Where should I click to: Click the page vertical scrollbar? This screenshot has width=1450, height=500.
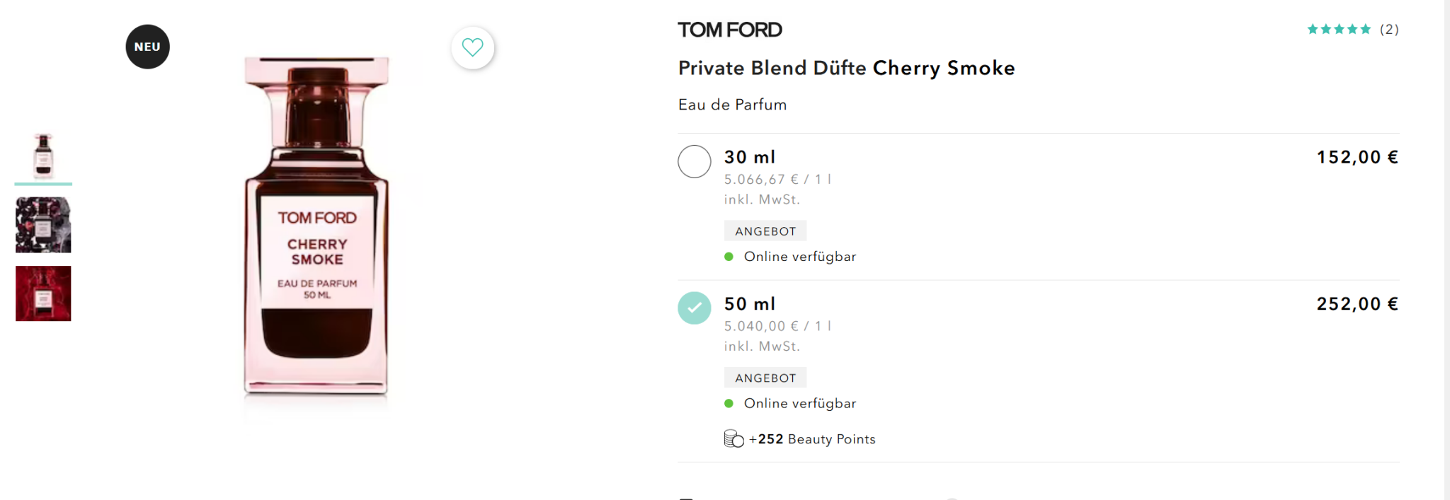point(1446,248)
